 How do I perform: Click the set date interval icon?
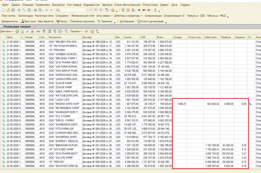click(38, 31)
